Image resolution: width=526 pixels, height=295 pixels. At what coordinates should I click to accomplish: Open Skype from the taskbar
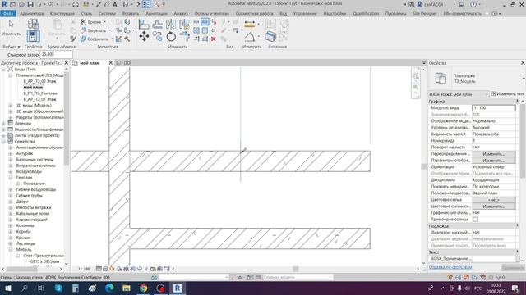tap(58, 288)
